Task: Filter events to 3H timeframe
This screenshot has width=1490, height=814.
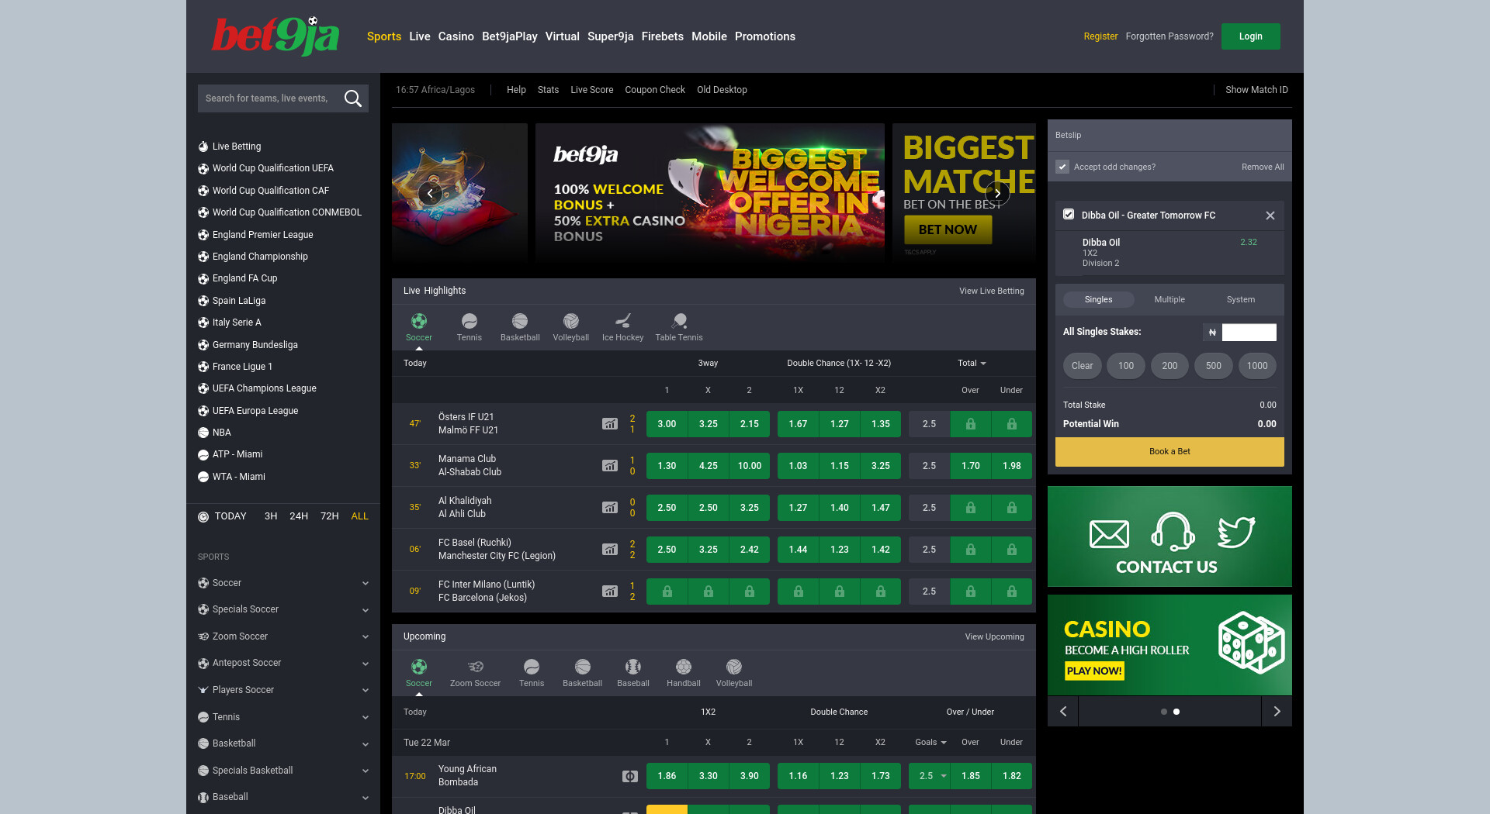Action: tap(271, 516)
